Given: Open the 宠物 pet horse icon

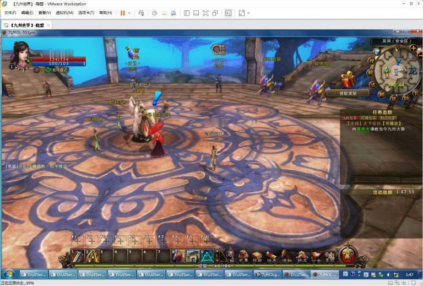Looking at the screenshot, I should tap(286, 256).
